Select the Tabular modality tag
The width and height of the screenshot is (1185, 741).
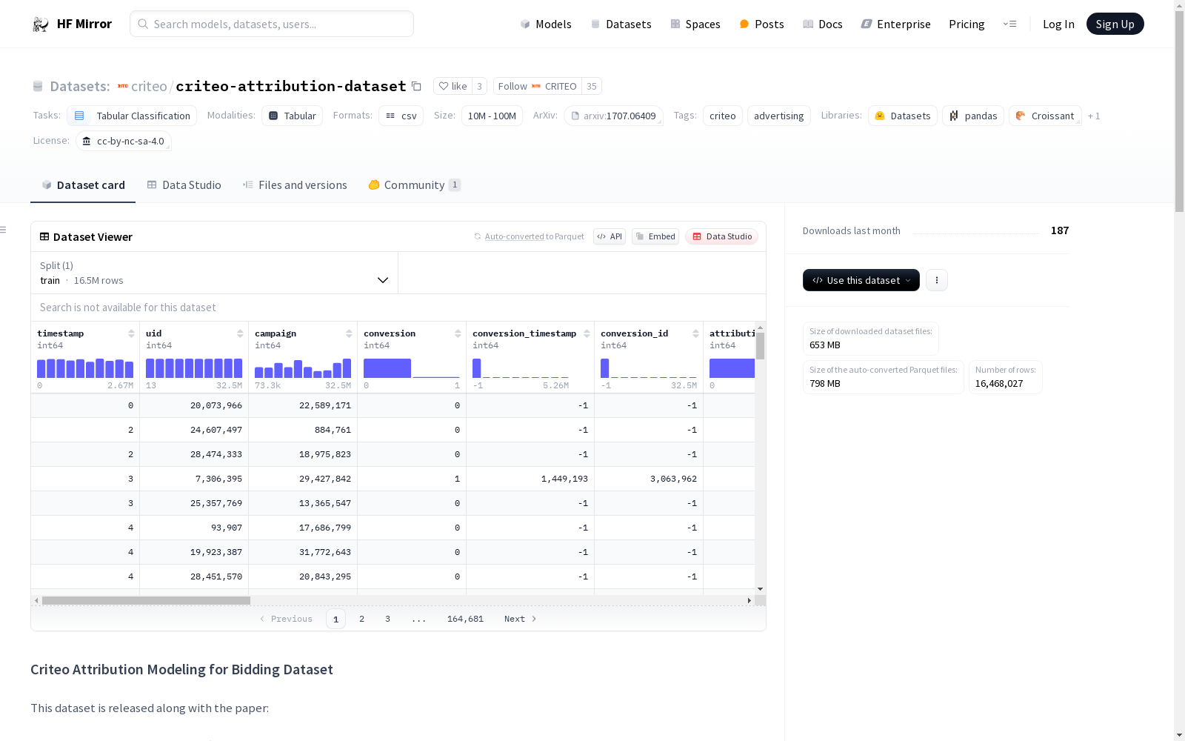pos(292,116)
